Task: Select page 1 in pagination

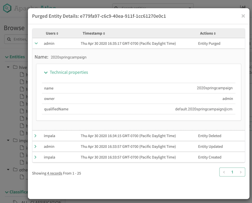Action: point(232,172)
